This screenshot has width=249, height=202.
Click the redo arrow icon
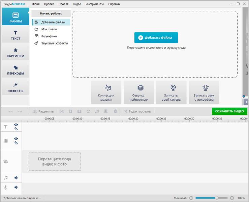(20, 111)
